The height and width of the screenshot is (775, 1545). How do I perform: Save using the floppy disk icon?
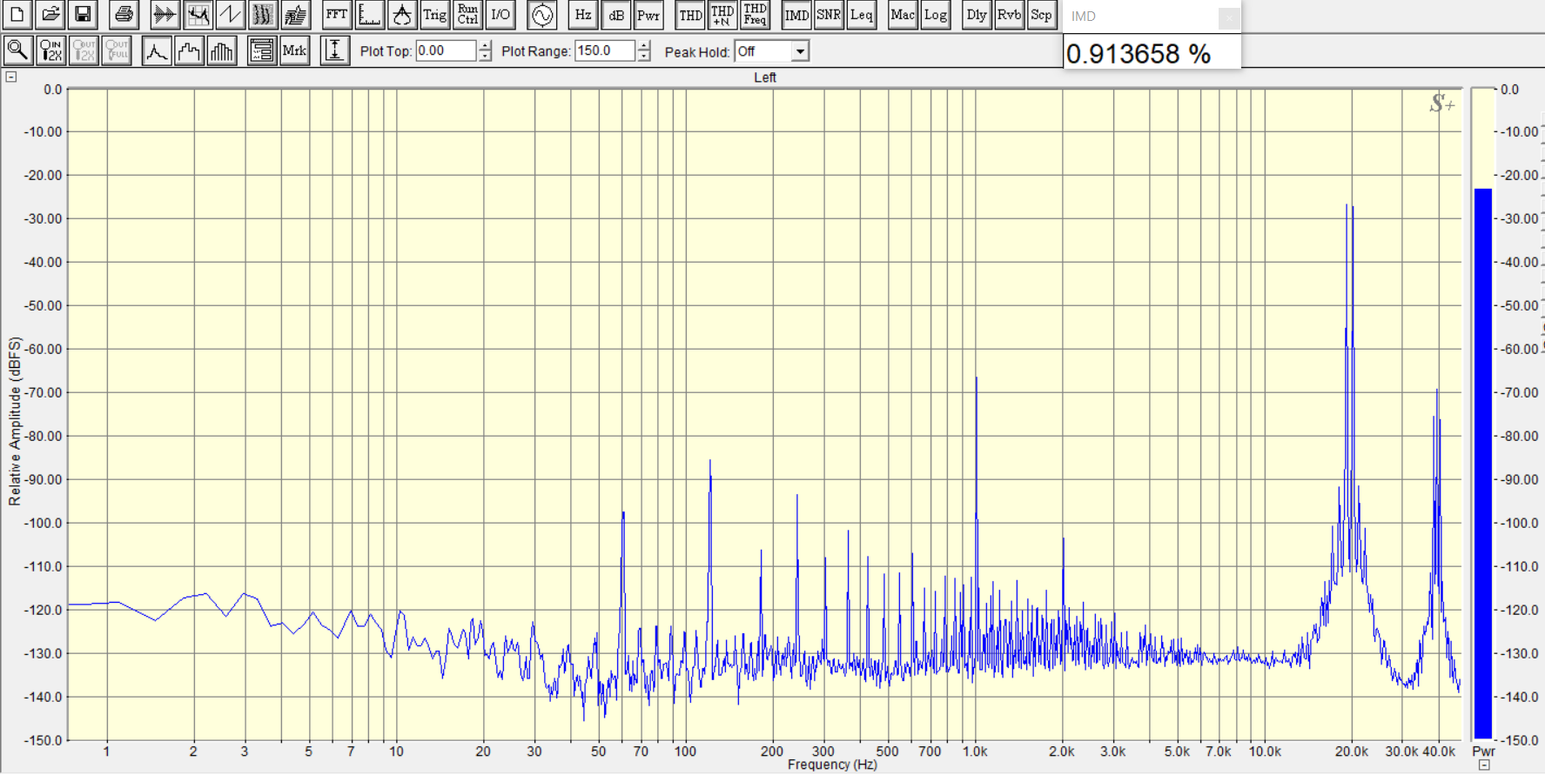[x=83, y=15]
